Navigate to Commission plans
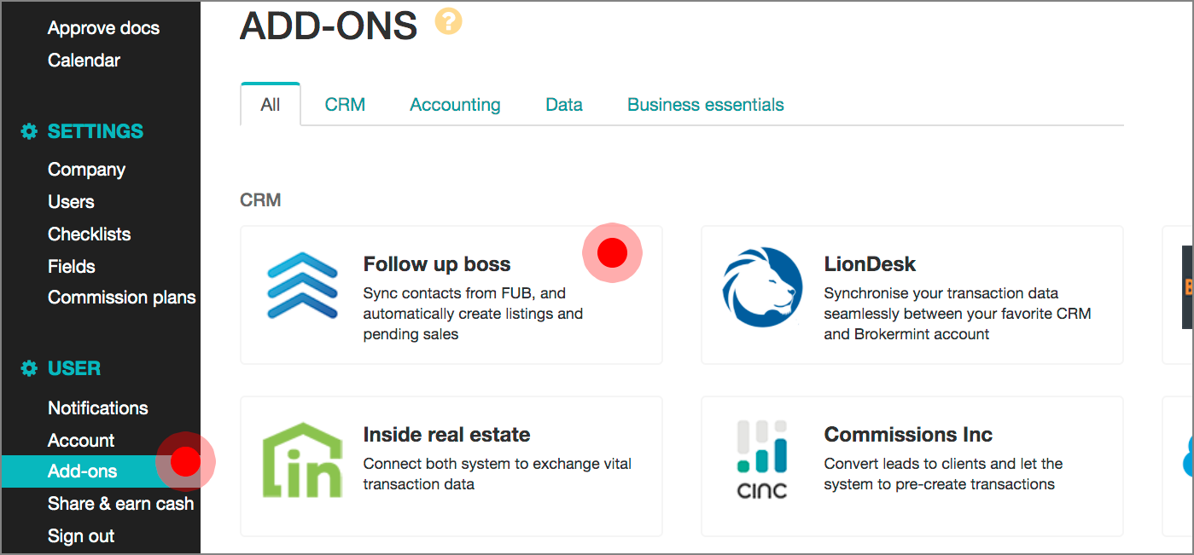This screenshot has height=555, width=1194. (121, 298)
